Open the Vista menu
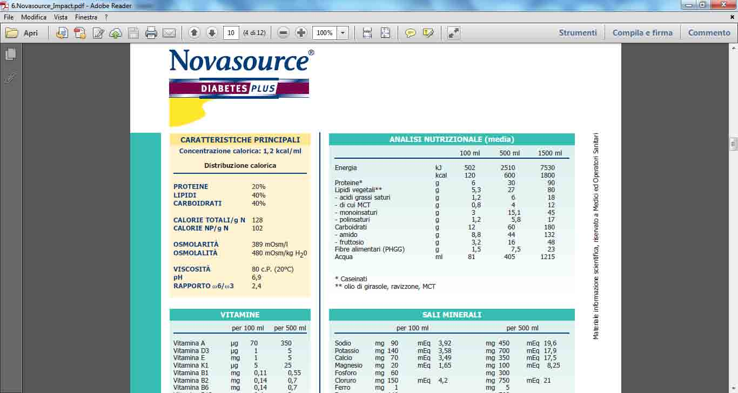This screenshot has width=738, height=393. [x=61, y=17]
